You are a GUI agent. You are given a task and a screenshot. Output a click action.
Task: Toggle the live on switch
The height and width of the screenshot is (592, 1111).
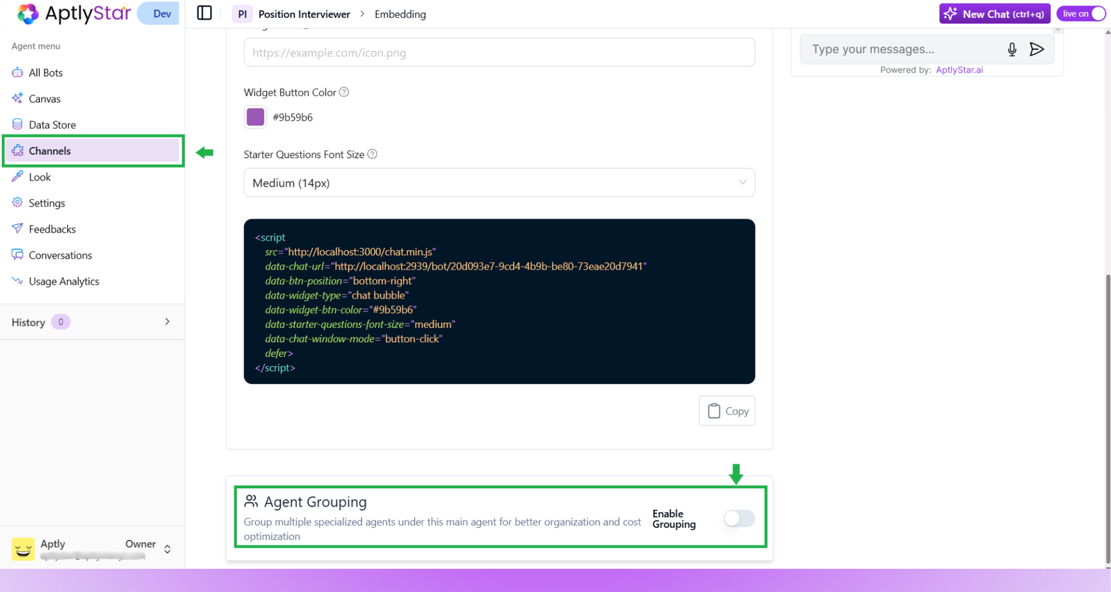pyautogui.click(x=1081, y=14)
